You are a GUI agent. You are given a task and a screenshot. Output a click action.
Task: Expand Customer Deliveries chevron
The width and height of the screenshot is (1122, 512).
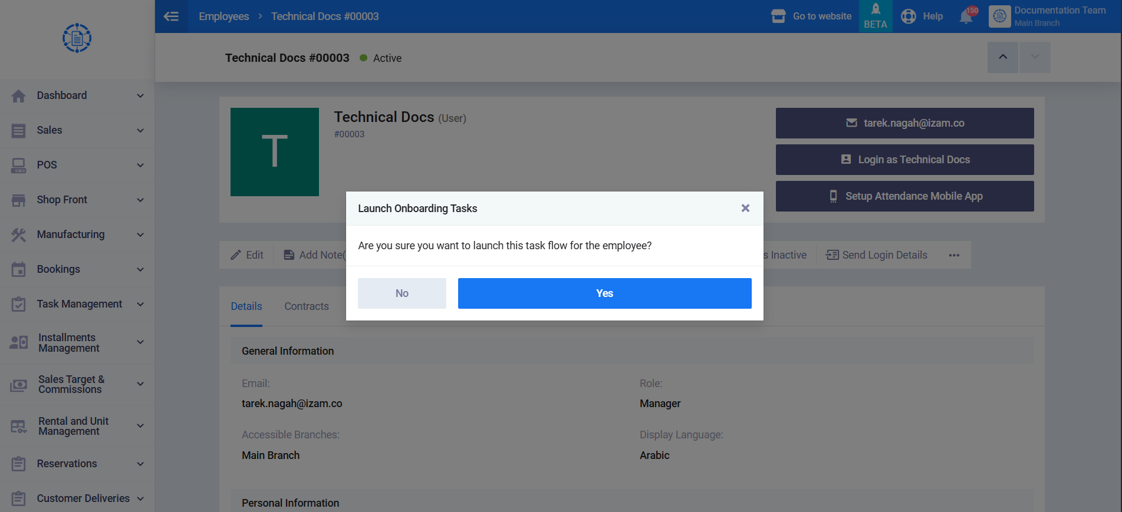click(140, 498)
